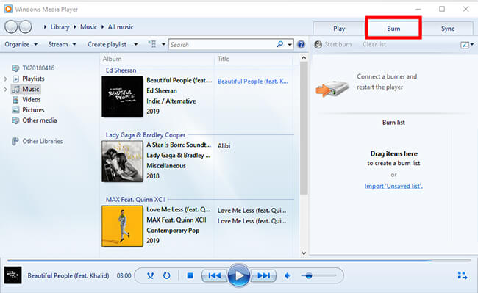The height and width of the screenshot is (293, 478).
Task: Click the list scrollbar down arrow
Action: click(x=304, y=253)
